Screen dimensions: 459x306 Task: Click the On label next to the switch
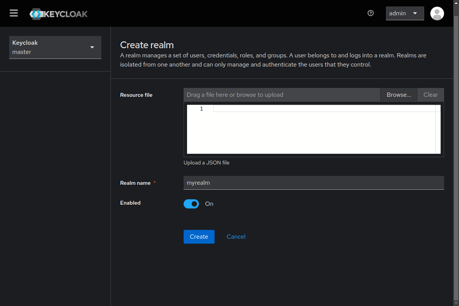(x=209, y=204)
